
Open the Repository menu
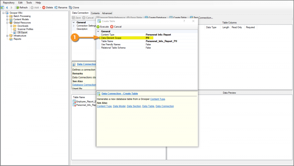click(x=8, y=3)
